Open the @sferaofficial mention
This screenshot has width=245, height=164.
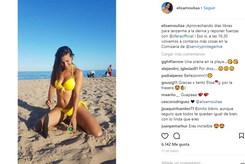click(x=181, y=36)
